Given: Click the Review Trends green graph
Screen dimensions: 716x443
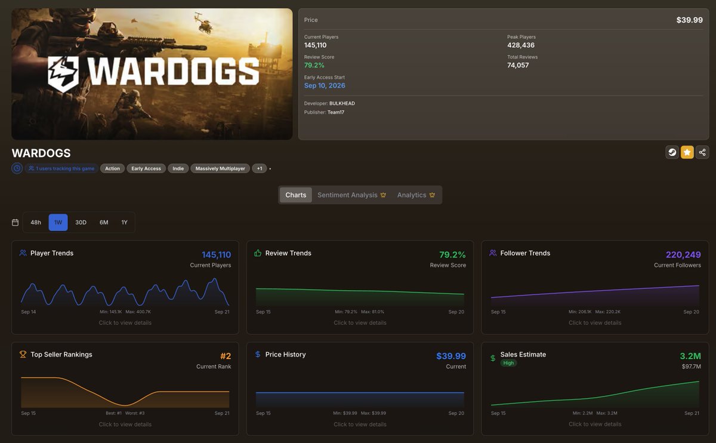Looking at the screenshot, I should point(360,297).
